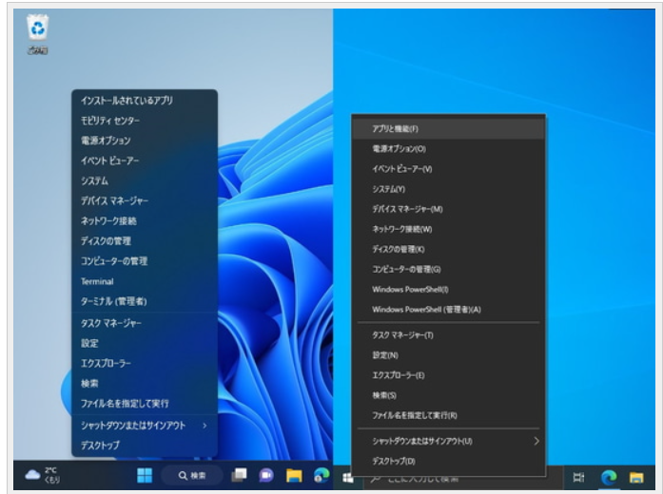
Task: Select アプリと機能(F)
Action: pyautogui.click(x=449, y=129)
